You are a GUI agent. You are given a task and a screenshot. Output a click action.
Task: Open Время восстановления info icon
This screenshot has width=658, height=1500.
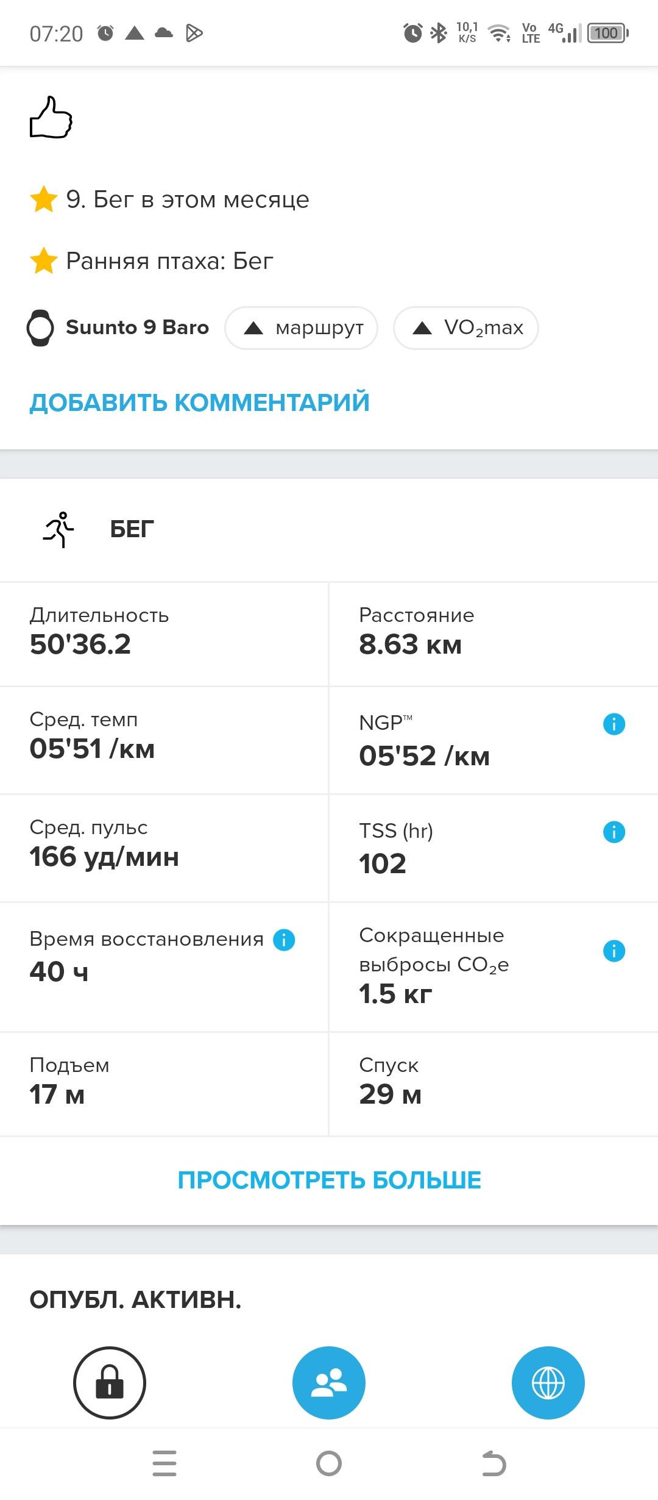284,940
